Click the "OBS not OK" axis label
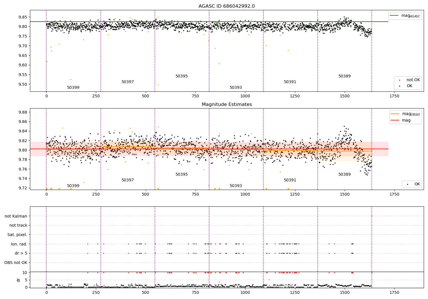The height and width of the screenshot is (299, 428). tap(16, 263)
